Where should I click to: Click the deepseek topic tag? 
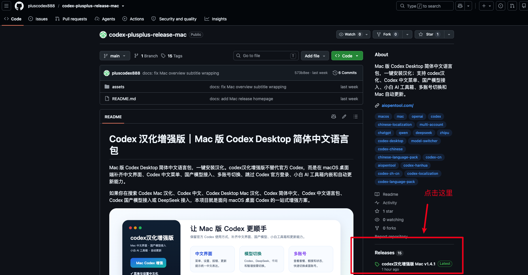(424, 133)
